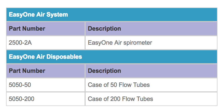222x112 pixels.
Task: Click the word EasyOne in the spirometer description
Action: 100,43
